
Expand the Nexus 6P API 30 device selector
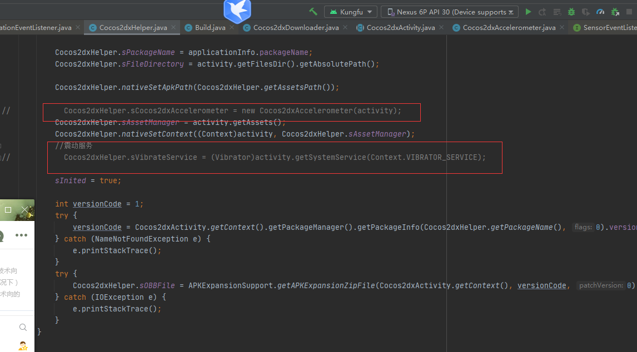click(449, 12)
